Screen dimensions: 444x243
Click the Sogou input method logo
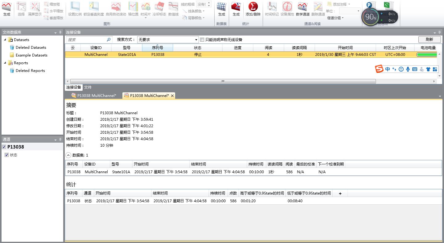[379, 69]
